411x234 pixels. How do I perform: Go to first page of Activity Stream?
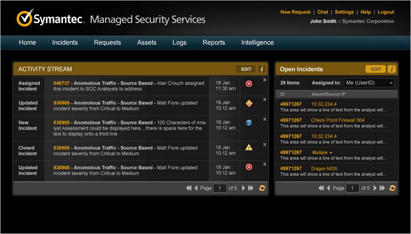point(189,188)
